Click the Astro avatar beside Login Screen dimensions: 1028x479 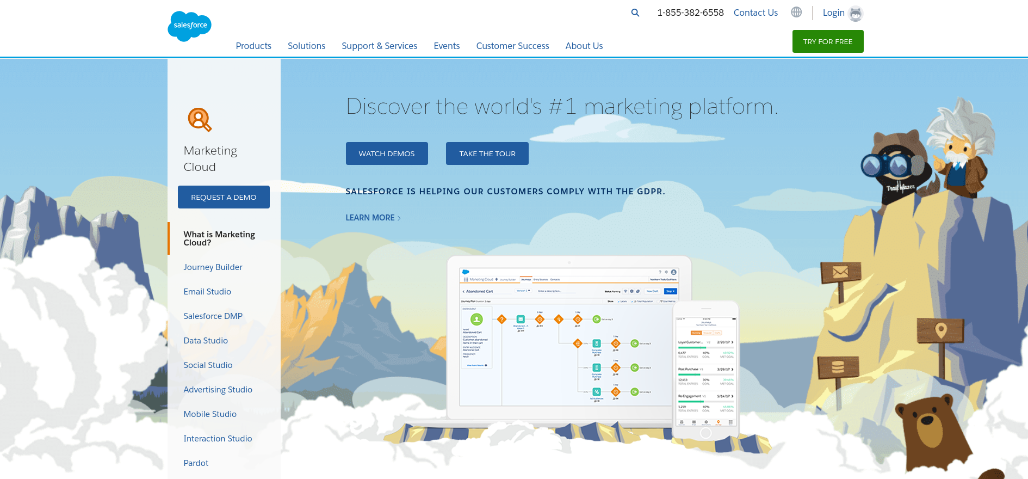click(856, 14)
